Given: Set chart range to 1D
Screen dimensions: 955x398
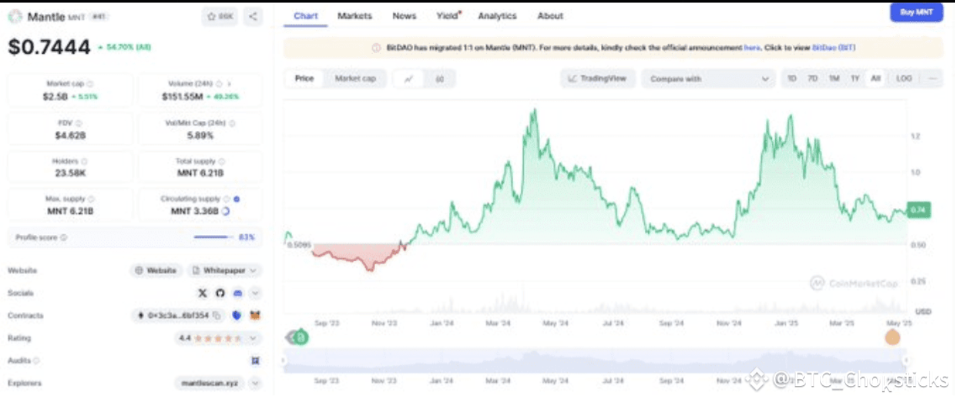Looking at the screenshot, I should tap(792, 79).
